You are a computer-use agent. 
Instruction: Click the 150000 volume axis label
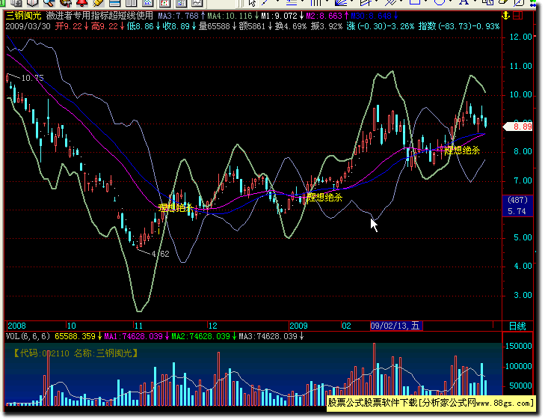coord(518,346)
